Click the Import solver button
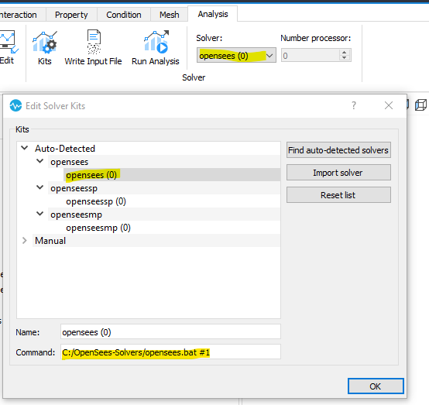Viewport: 429px width, 405px height. [x=338, y=173]
